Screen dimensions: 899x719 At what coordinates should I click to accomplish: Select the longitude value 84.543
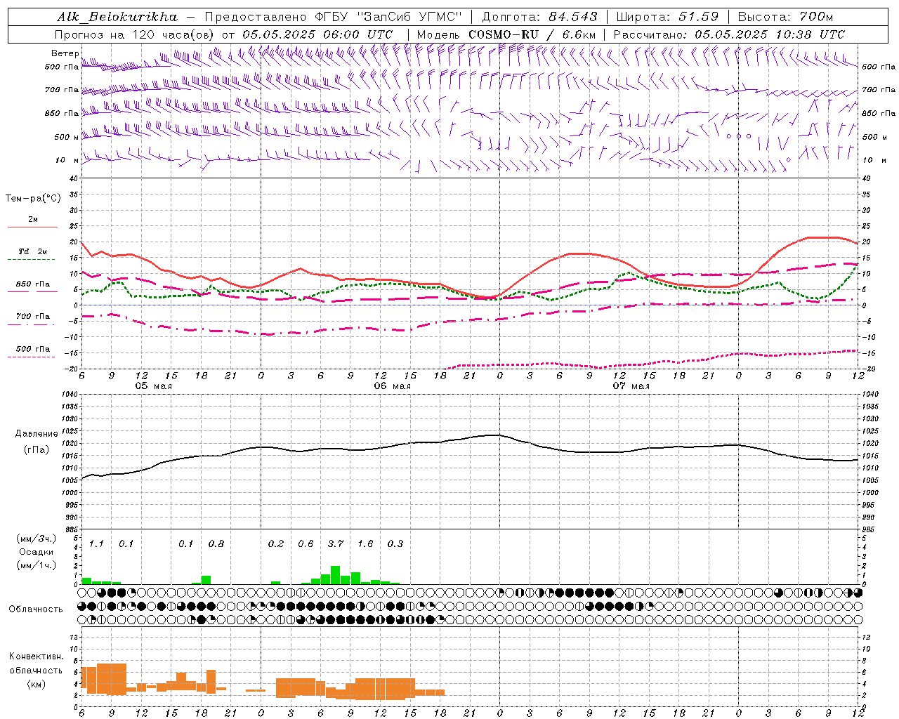click(x=573, y=17)
